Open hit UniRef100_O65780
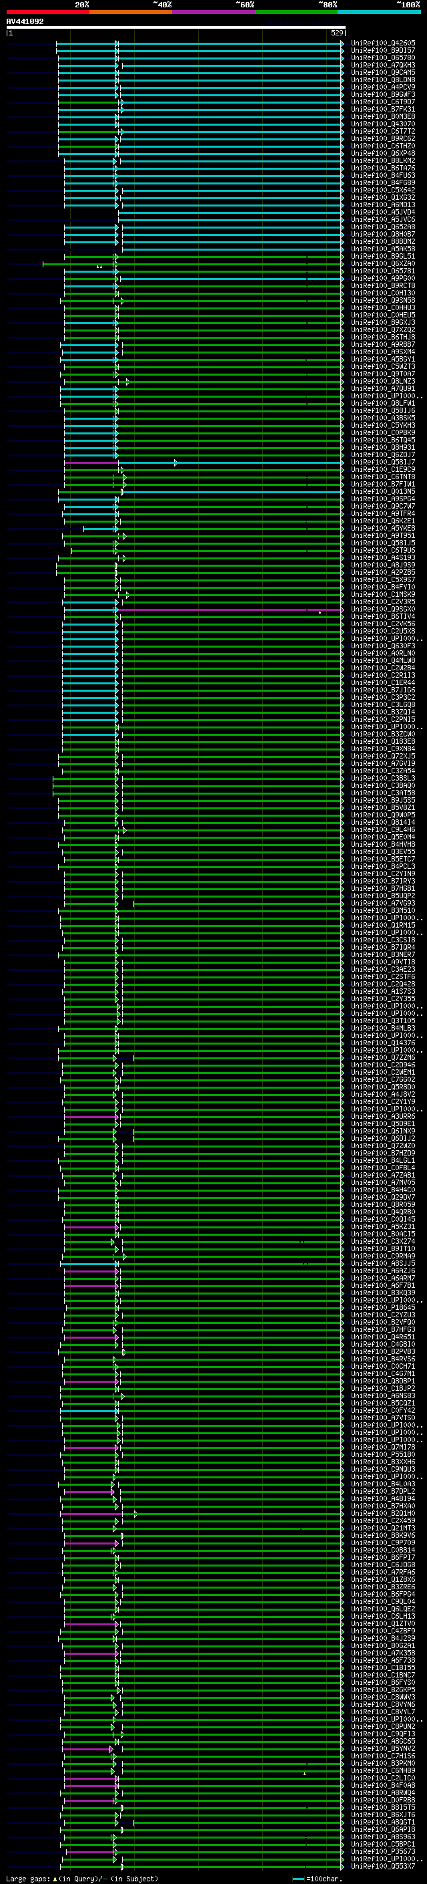 click(x=383, y=57)
